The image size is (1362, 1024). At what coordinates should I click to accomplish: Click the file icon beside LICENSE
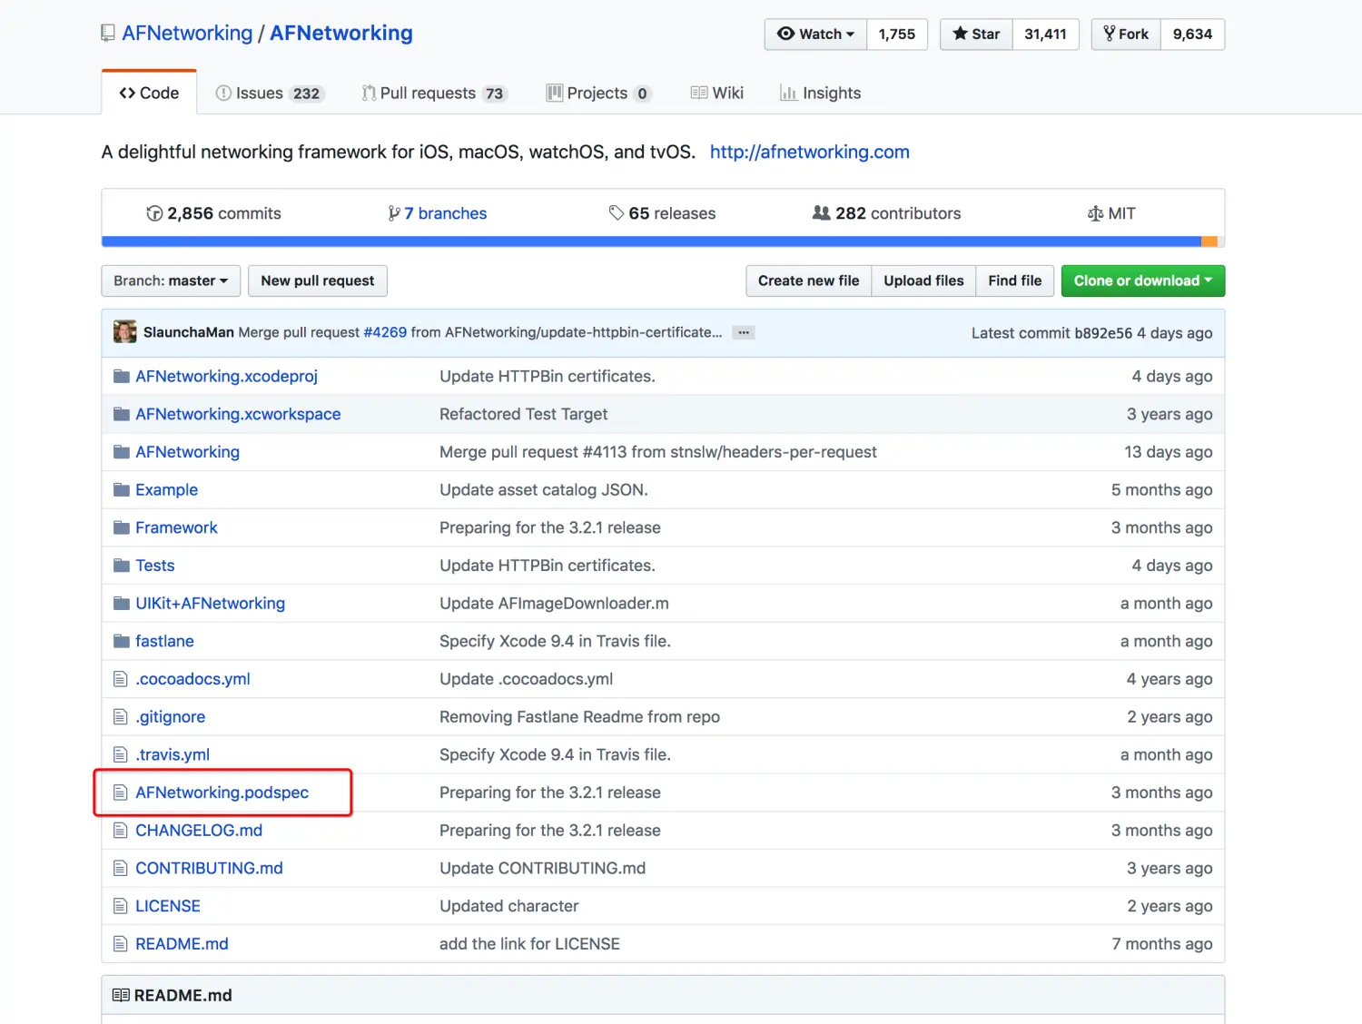[121, 906]
